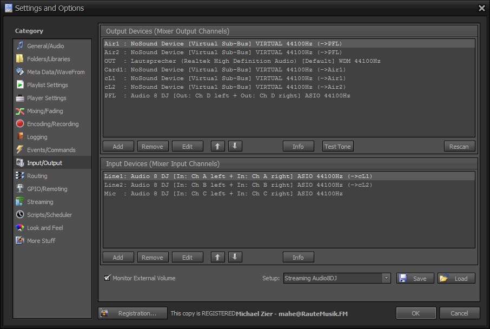This screenshot has height=329, width=490.
Task: Open the Routing category
Action: [x=37, y=176]
